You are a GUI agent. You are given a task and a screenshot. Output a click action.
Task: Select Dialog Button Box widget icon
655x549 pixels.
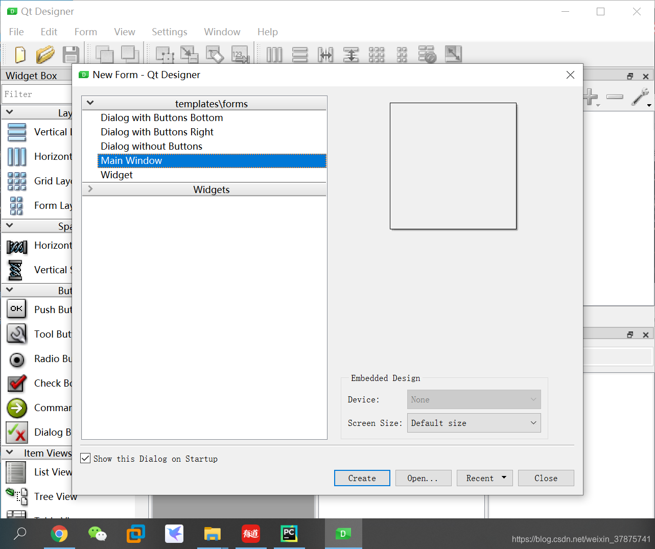click(x=17, y=433)
